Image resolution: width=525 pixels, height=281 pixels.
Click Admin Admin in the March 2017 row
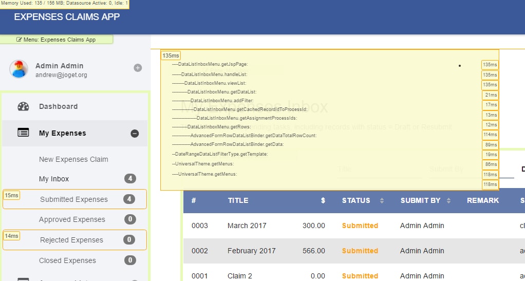coord(422,226)
